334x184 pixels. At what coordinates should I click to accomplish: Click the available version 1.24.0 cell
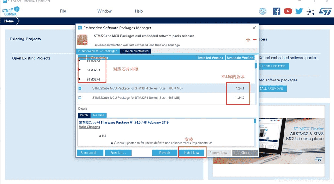click(x=240, y=98)
